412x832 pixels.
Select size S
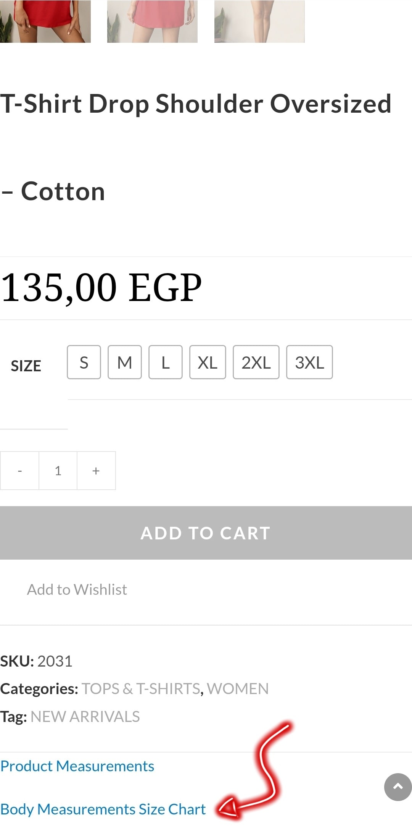click(x=84, y=362)
